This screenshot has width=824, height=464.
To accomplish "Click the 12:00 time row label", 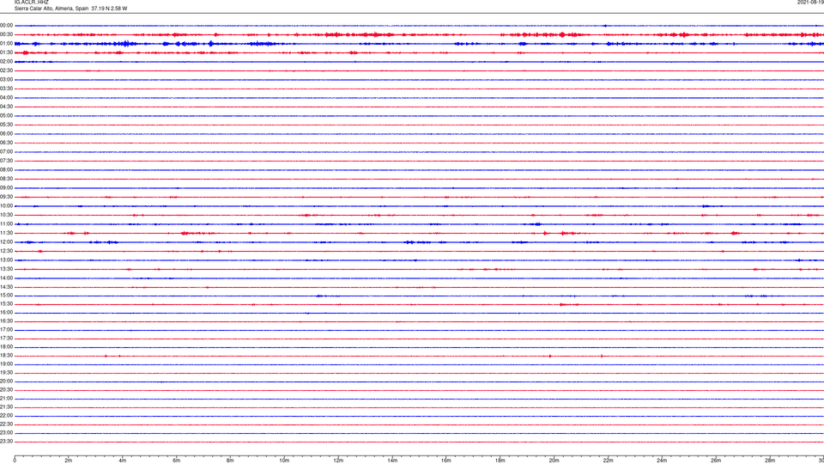I will click(6, 242).
